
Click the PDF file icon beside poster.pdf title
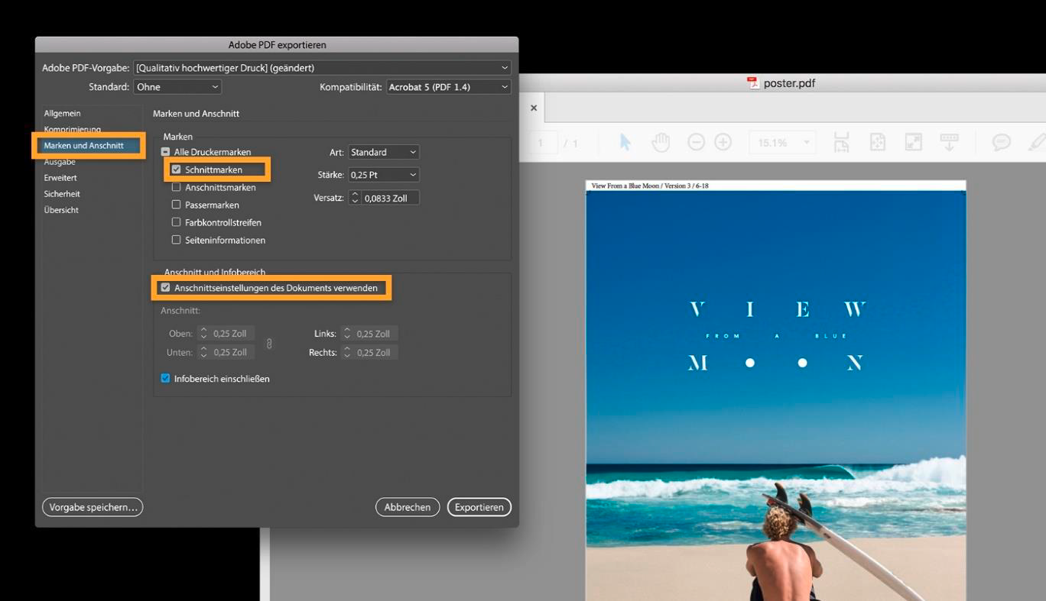pos(753,83)
